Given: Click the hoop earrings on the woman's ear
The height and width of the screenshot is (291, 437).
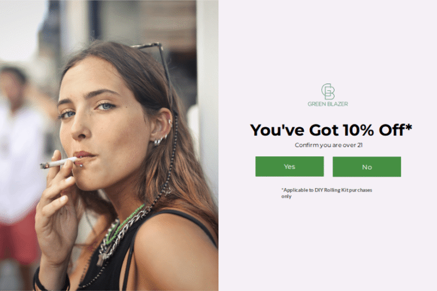Looking at the screenshot, I should [x=161, y=139].
